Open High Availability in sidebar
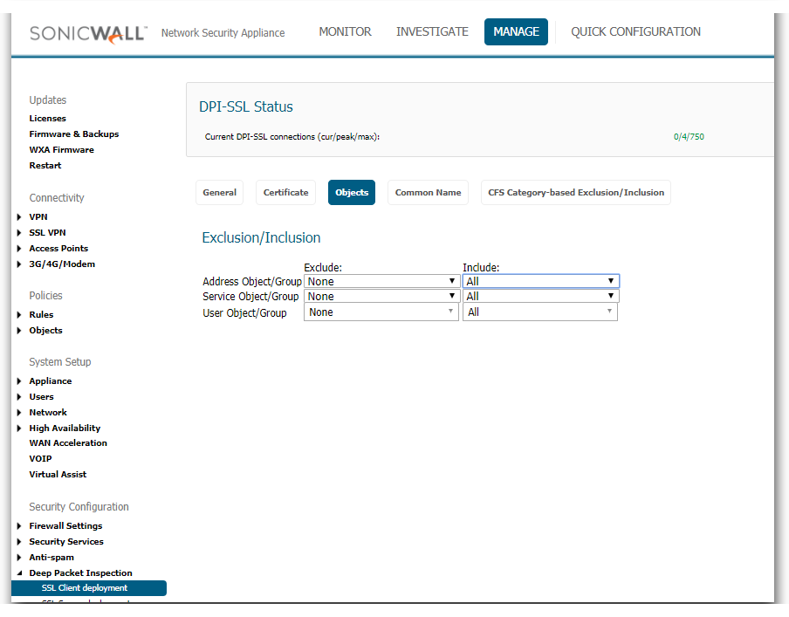This screenshot has width=789, height=617. [65, 428]
